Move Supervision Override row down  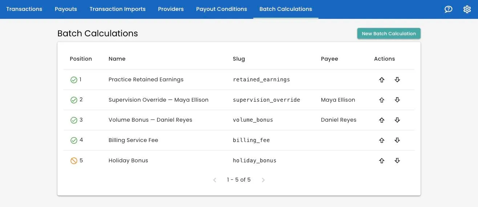click(397, 100)
